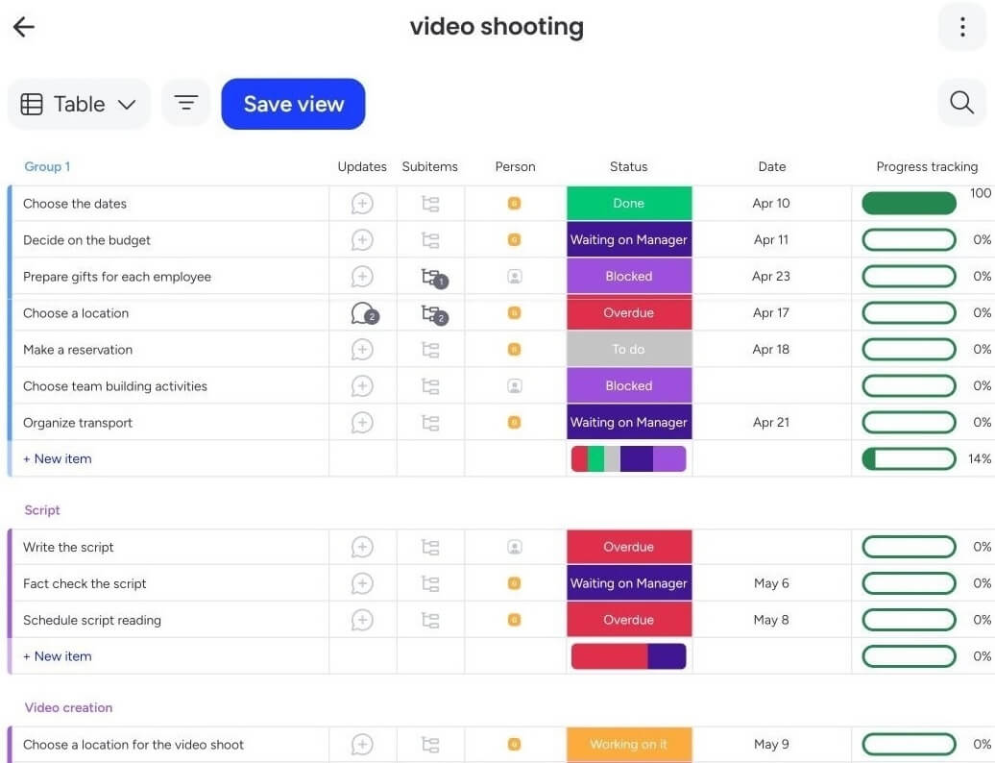Add an update to Fact check the script

click(x=362, y=582)
